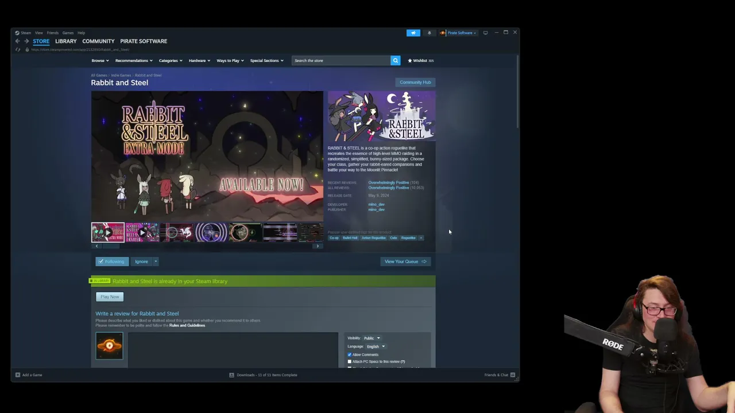Screen dimensions: 735x413
Task: Open the Steam menu
Action: coord(26,33)
